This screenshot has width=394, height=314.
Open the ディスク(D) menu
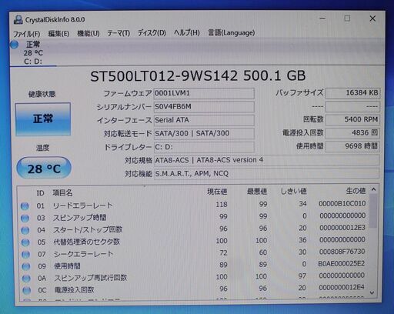pos(152,33)
